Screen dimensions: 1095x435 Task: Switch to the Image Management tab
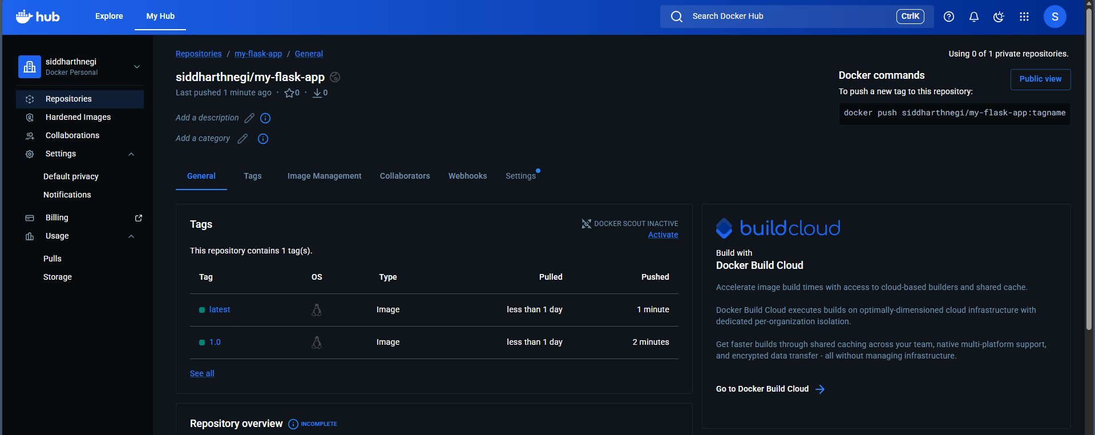(x=324, y=176)
